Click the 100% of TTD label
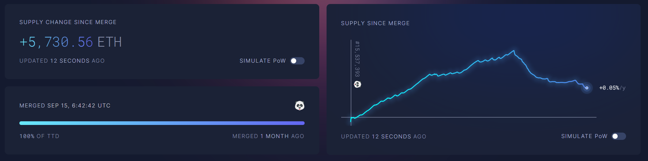Viewport: 648px width, 161px height. (x=39, y=136)
